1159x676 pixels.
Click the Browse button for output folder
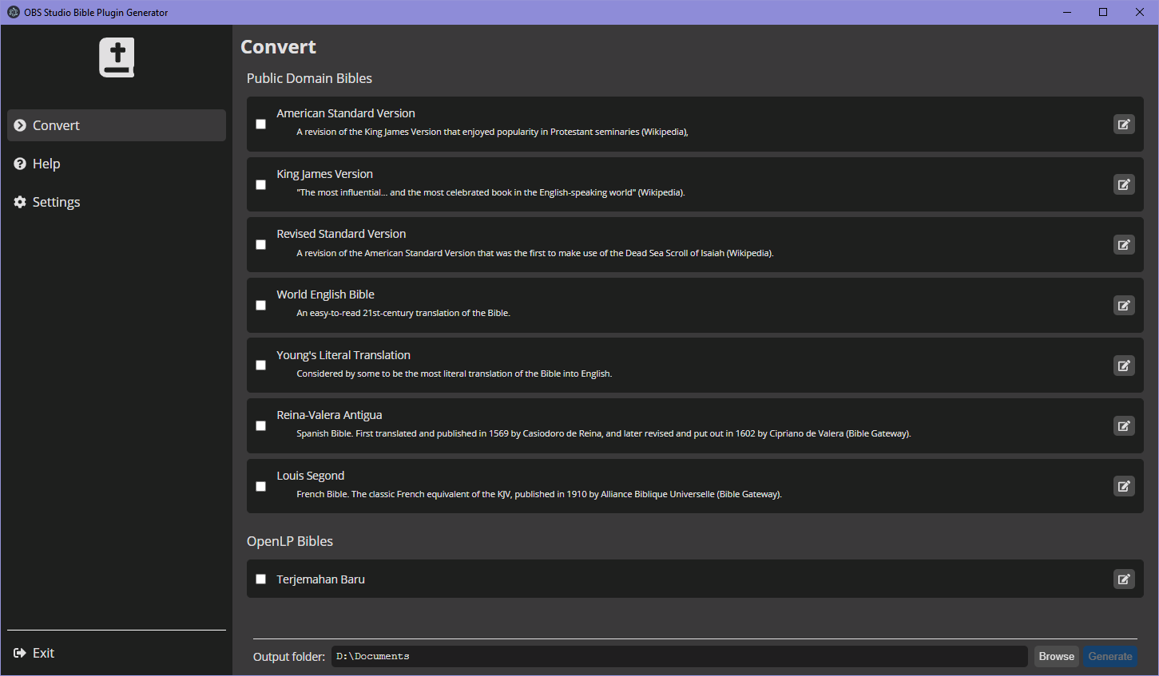click(x=1056, y=655)
